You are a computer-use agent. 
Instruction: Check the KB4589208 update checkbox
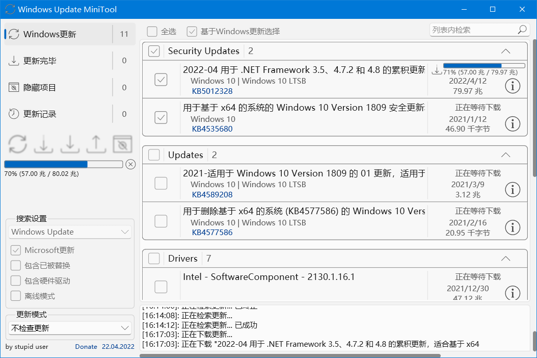[161, 184]
